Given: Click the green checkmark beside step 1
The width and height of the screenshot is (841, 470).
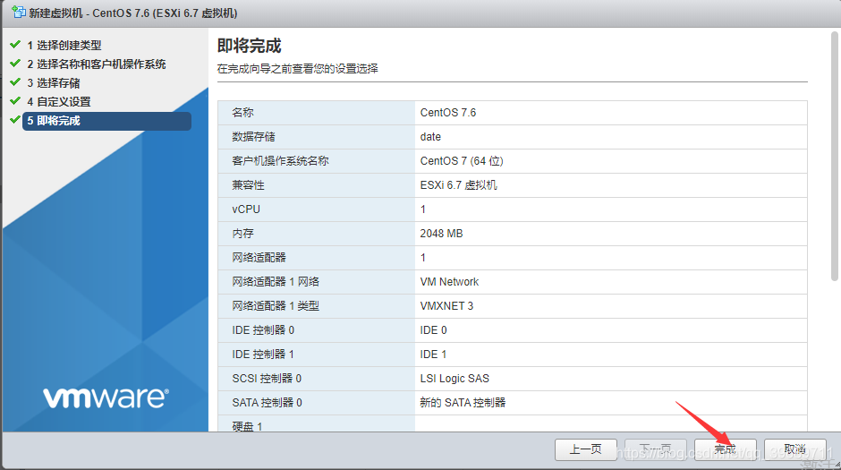Looking at the screenshot, I should [x=15, y=45].
